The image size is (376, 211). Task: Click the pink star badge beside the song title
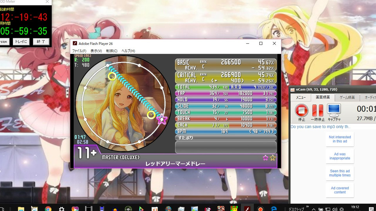tap(266, 157)
